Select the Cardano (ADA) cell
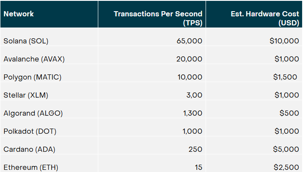Screen dimensions: 303x172 [29, 149]
